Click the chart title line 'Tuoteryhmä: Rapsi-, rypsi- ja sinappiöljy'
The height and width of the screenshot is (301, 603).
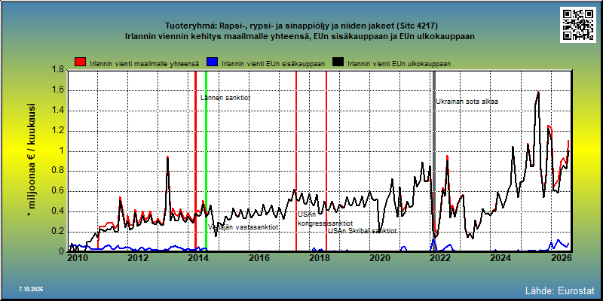[x=301, y=26]
